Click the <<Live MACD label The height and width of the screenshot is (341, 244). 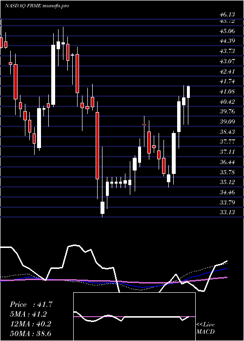pos(205,328)
